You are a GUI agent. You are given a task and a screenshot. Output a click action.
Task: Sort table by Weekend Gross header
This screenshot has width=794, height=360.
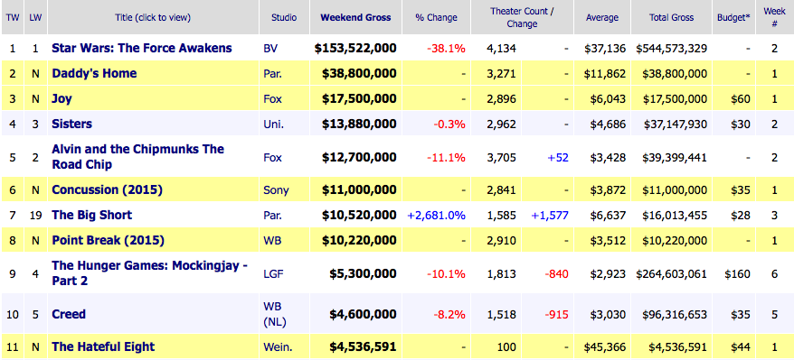(355, 18)
